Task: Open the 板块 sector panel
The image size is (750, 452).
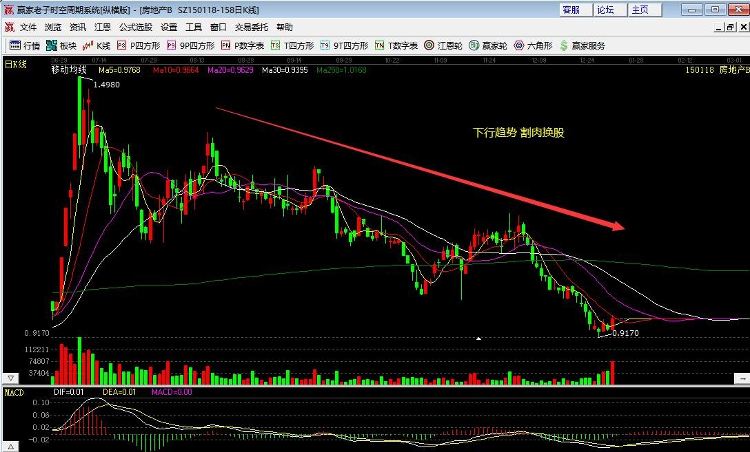Action: tap(61, 46)
